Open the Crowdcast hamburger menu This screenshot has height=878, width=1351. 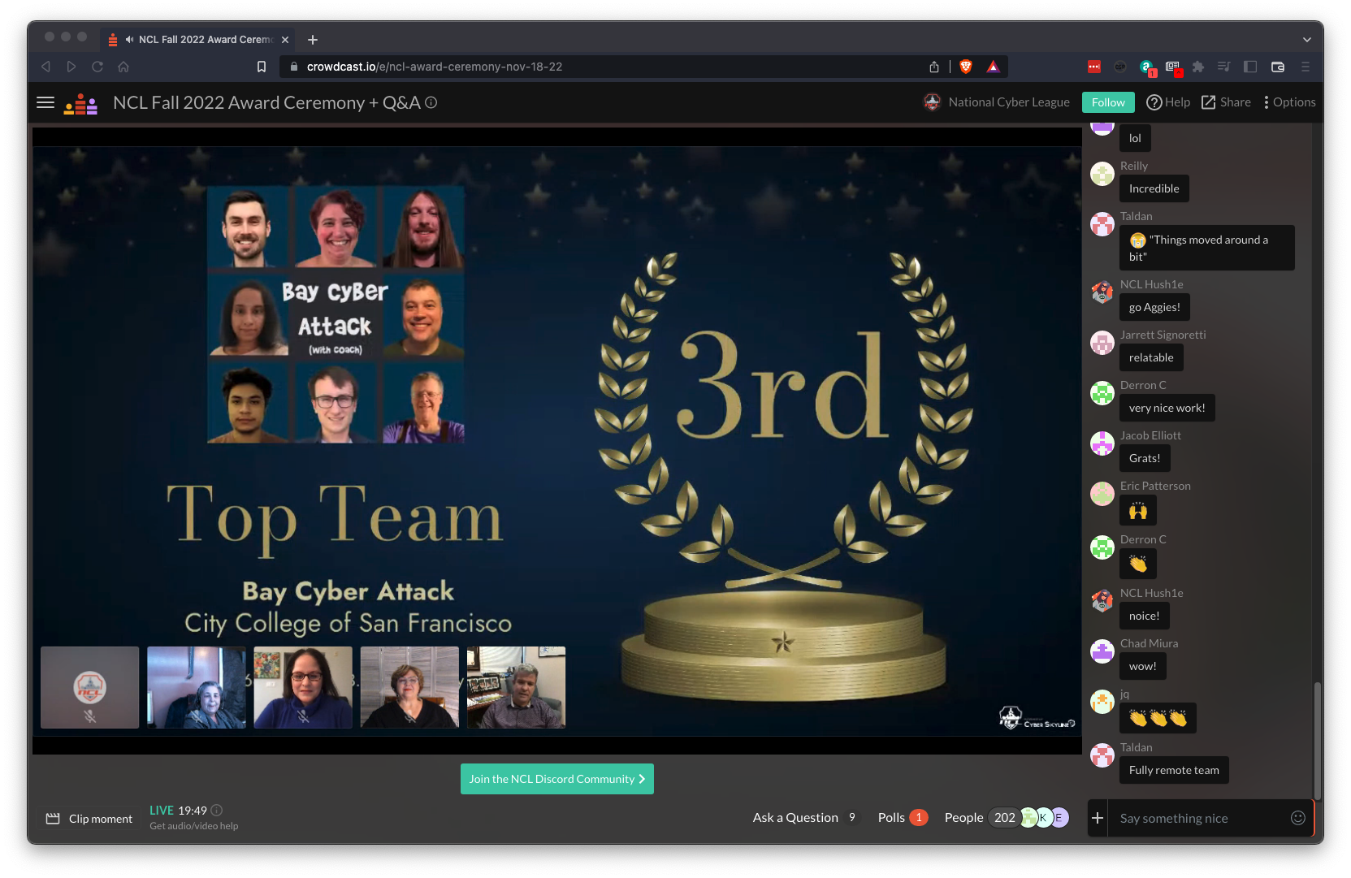(45, 102)
